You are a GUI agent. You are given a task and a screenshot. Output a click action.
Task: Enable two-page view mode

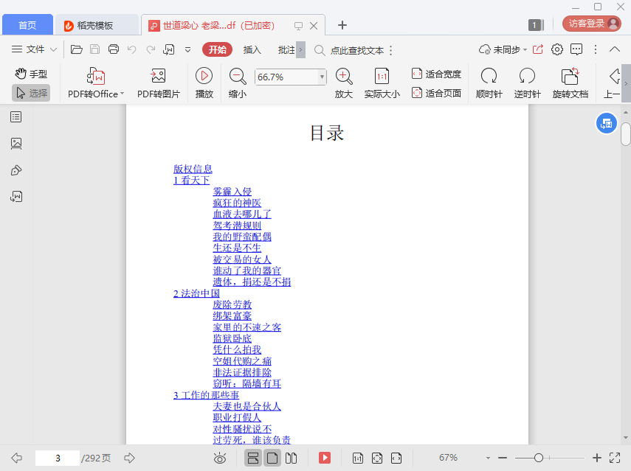(x=291, y=458)
